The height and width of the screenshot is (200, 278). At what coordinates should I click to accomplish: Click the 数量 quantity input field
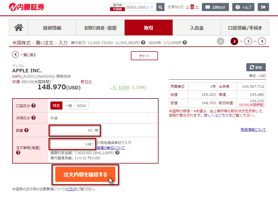tap(72, 130)
